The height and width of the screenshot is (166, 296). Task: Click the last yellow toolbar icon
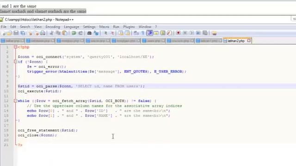tap(214, 33)
